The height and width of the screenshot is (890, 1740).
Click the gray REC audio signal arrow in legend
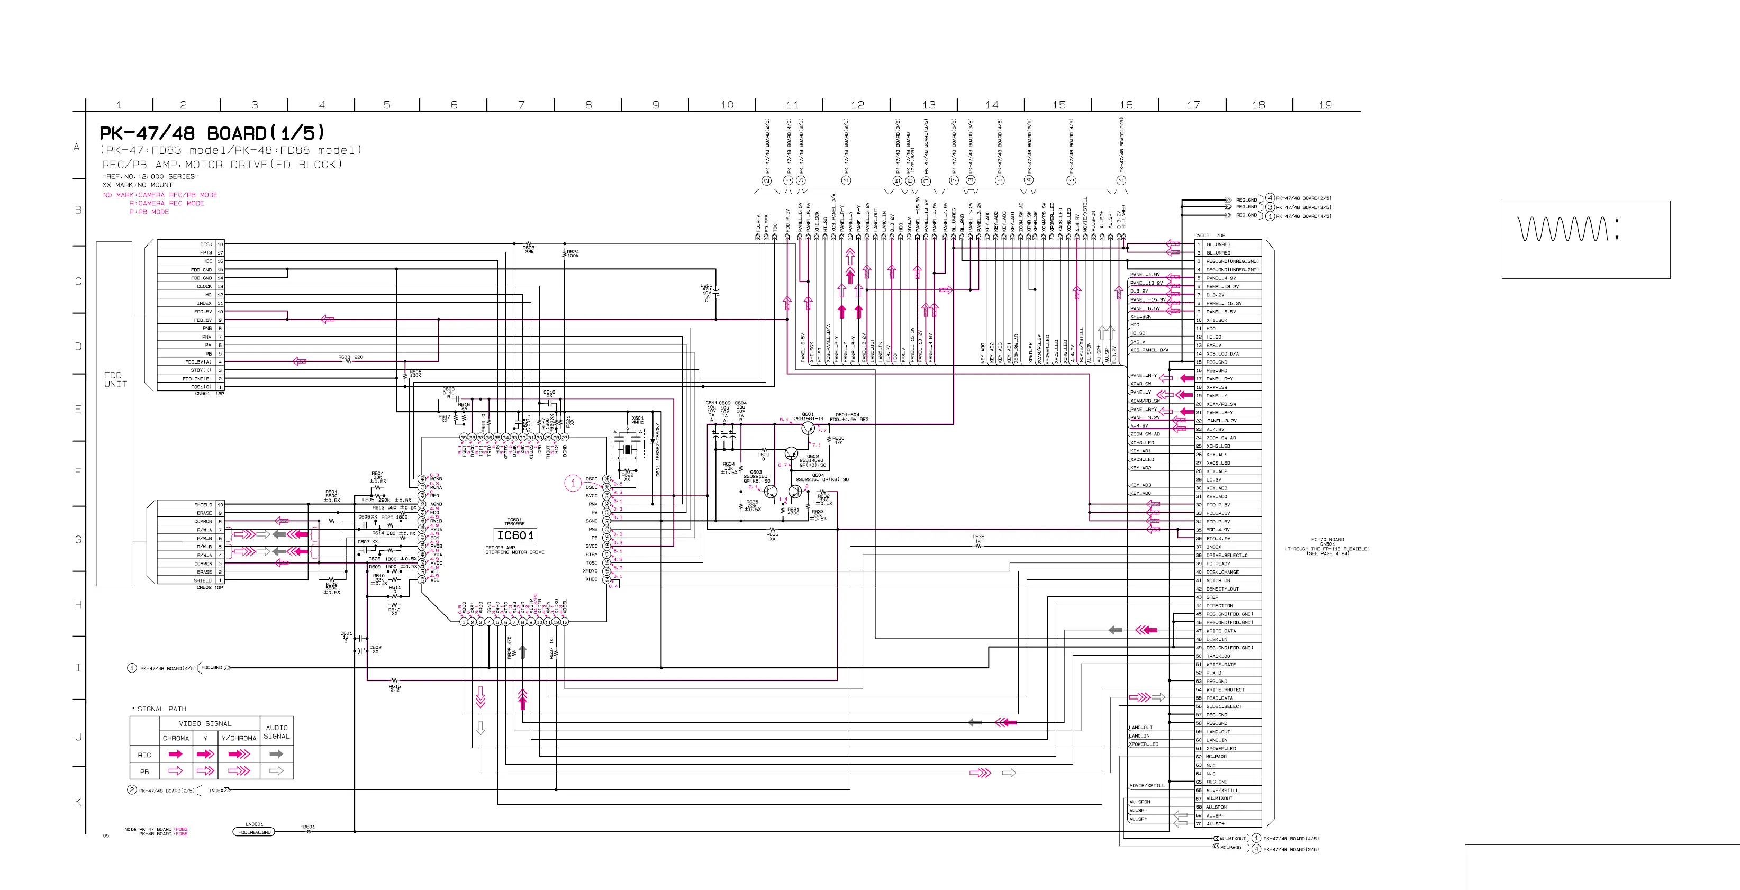click(276, 754)
